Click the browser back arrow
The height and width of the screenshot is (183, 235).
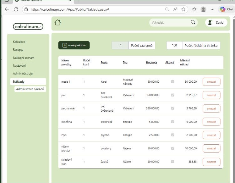7,9
